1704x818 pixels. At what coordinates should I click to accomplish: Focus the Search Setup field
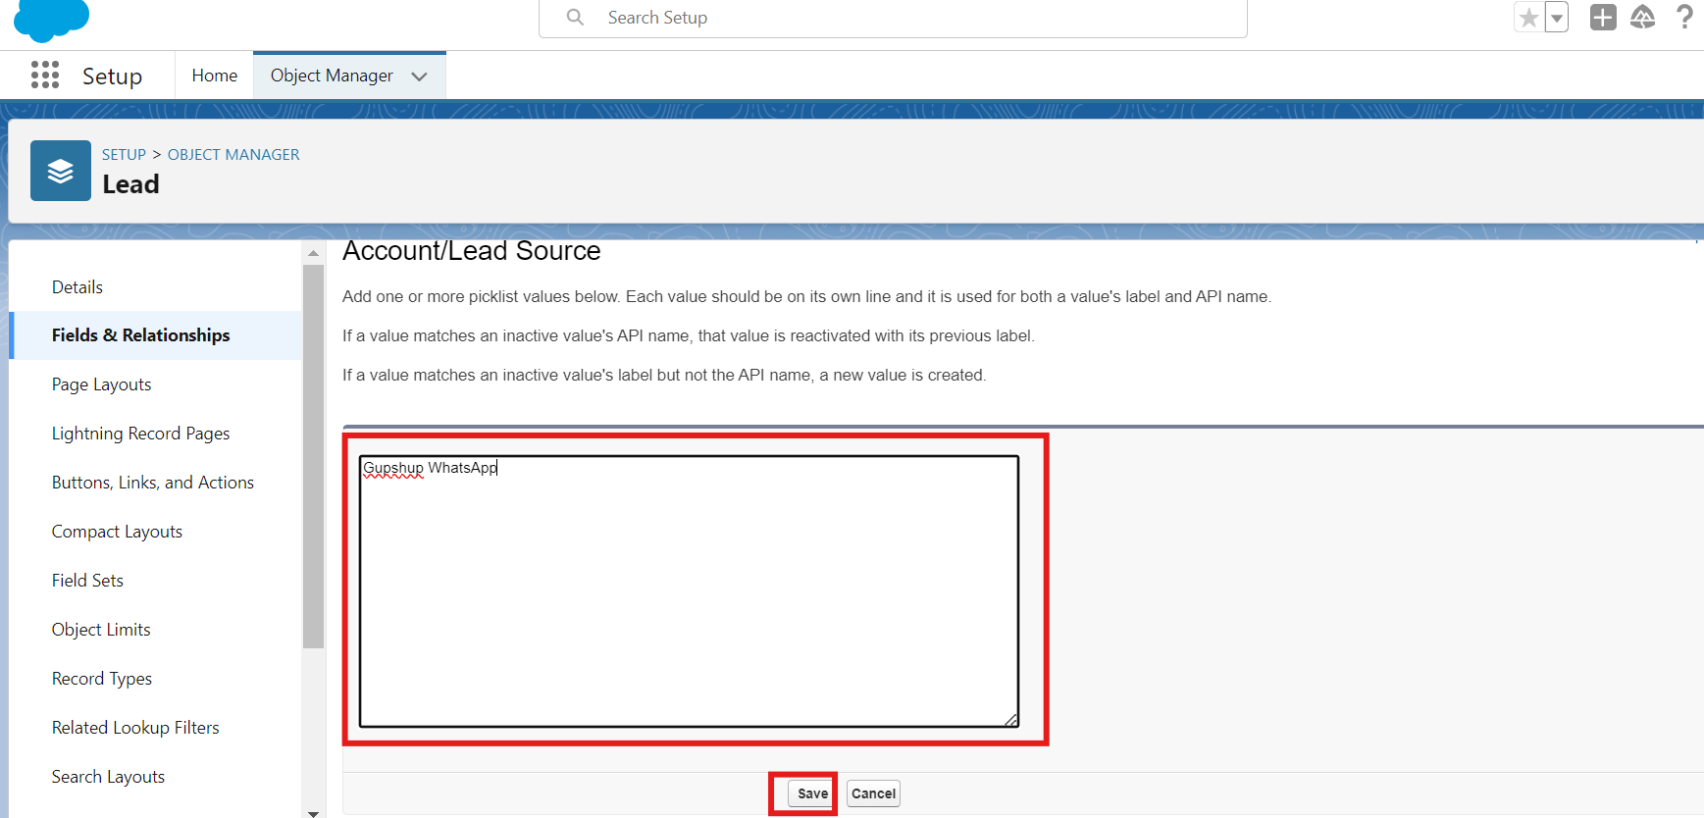tap(893, 18)
